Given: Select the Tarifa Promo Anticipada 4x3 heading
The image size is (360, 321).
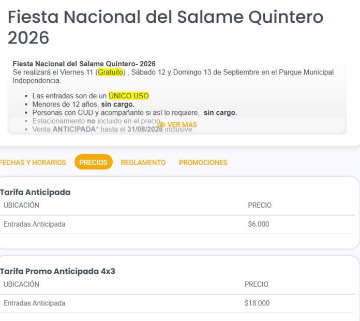Looking at the screenshot, I should click(x=57, y=271).
